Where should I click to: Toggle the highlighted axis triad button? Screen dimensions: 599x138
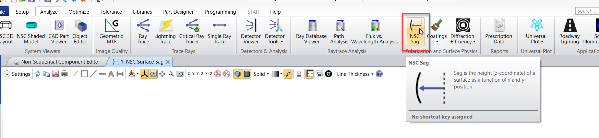144,74
